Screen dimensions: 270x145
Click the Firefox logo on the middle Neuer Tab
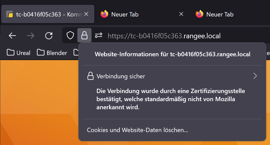pos(104,14)
